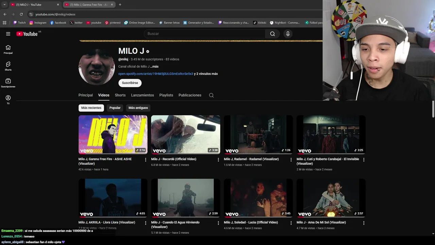Image resolution: width=435 pixels, height=245 pixels.
Task: Open the twitter bookmark
Action: click(x=76, y=23)
